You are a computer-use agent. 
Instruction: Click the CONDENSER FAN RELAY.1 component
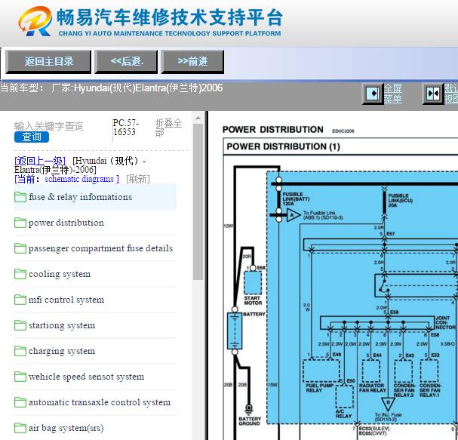coord(429,371)
